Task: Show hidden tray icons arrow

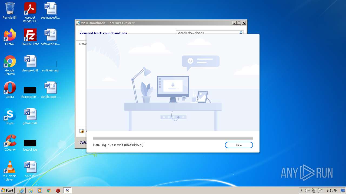Action: (x=301, y=190)
